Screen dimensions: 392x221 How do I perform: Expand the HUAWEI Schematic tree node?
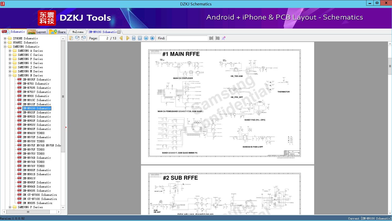pyautogui.click(x=5, y=42)
